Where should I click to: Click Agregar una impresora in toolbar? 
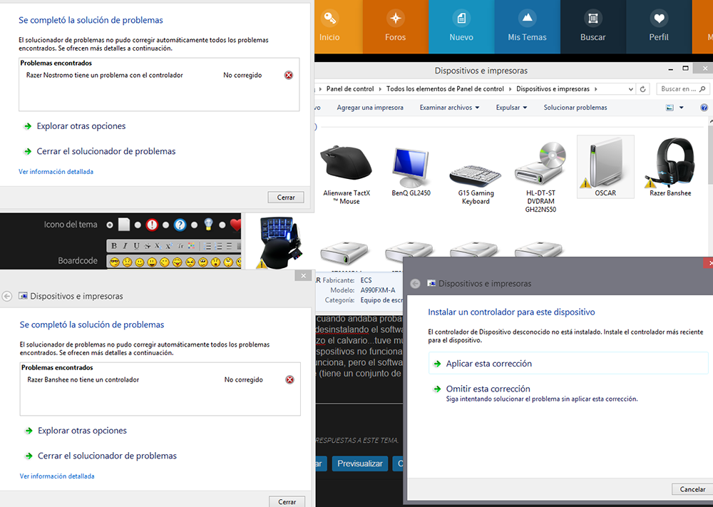[x=370, y=108]
